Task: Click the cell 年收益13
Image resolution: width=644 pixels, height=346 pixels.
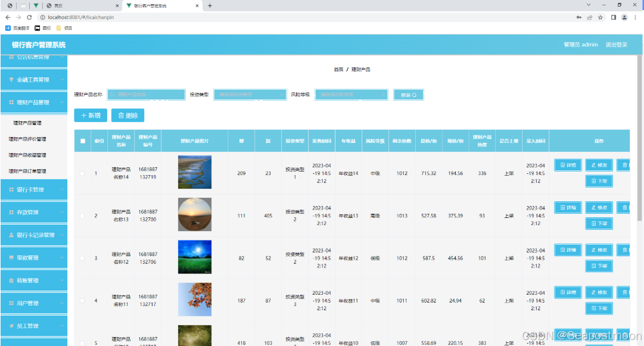Action: point(349,216)
